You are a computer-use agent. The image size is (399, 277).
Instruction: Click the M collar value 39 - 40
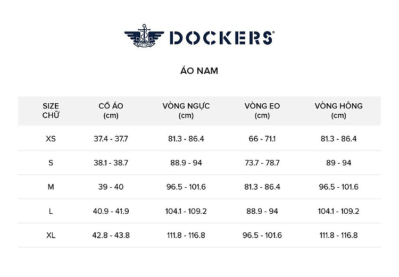coord(111,187)
